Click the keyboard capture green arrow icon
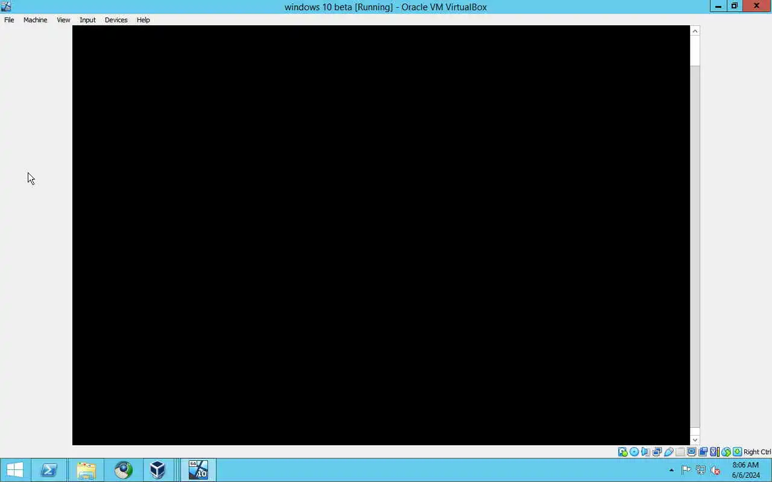This screenshot has width=772, height=482. 738,452
